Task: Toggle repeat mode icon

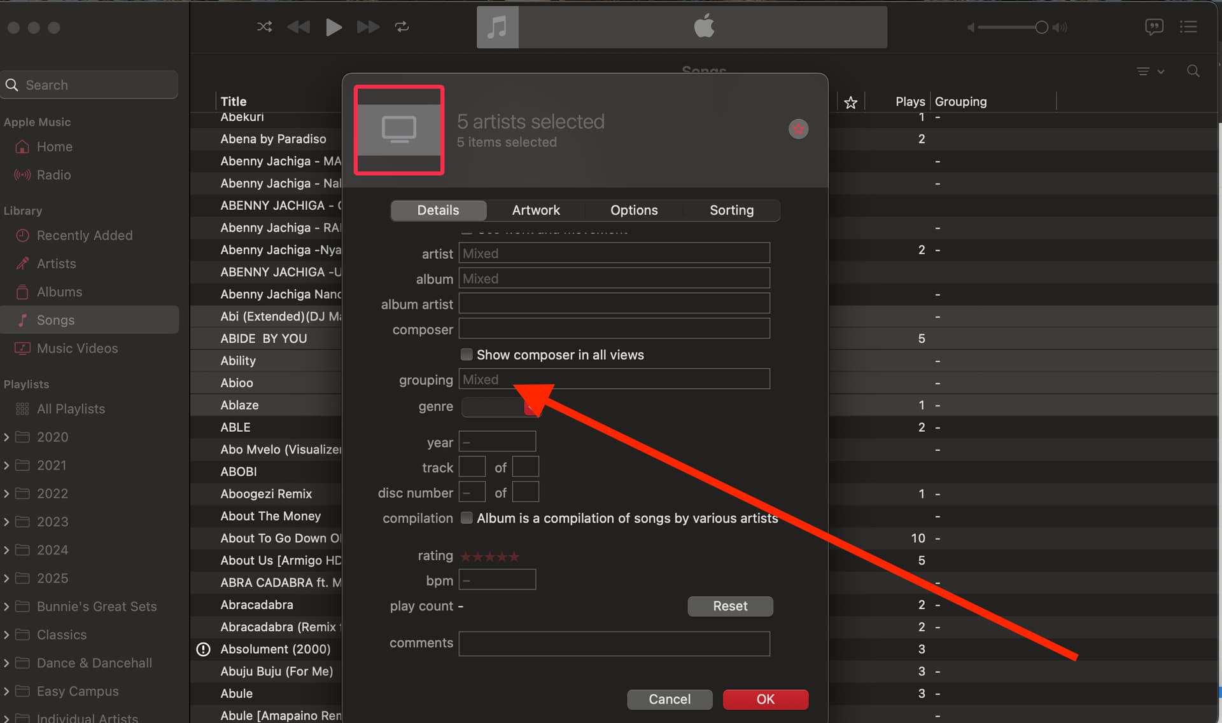Action: point(402,27)
